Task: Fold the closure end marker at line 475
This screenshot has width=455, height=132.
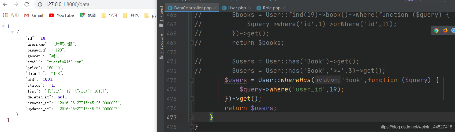Action: point(192,99)
